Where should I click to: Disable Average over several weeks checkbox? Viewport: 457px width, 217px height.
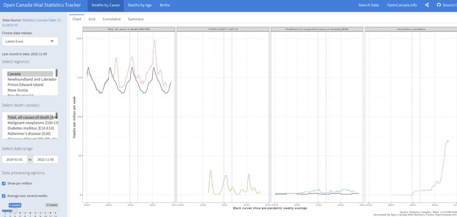(x=4, y=196)
